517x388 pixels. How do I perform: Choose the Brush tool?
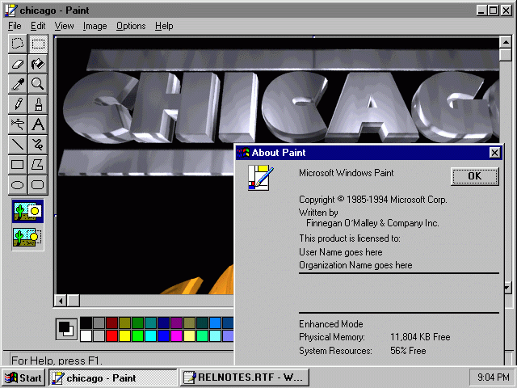click(x=38, y=104)
